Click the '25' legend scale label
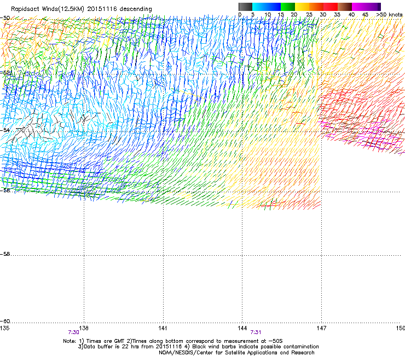The width and height of the screenshot is (405, 356). (x=309, y=15)
